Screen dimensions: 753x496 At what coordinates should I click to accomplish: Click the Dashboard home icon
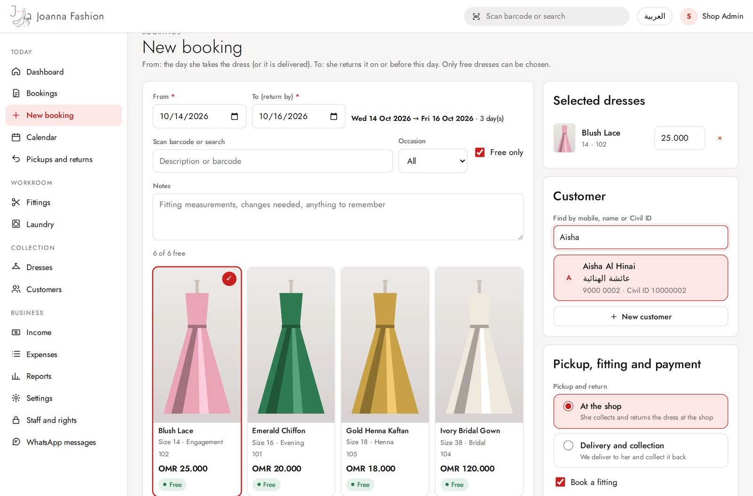[16, 72]
